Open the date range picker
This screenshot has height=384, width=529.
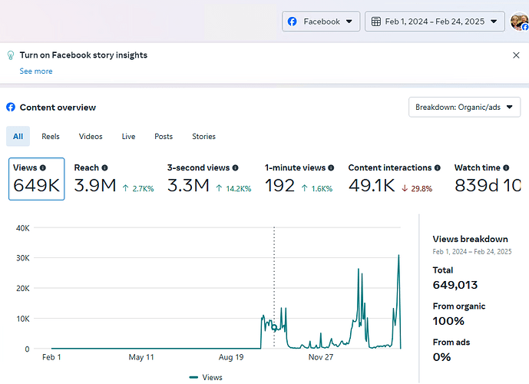point(435,22)
